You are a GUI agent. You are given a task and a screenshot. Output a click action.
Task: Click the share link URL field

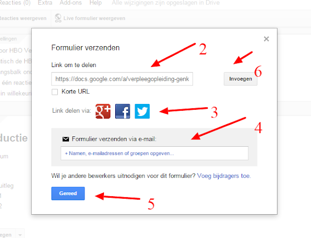coord(122,79)
